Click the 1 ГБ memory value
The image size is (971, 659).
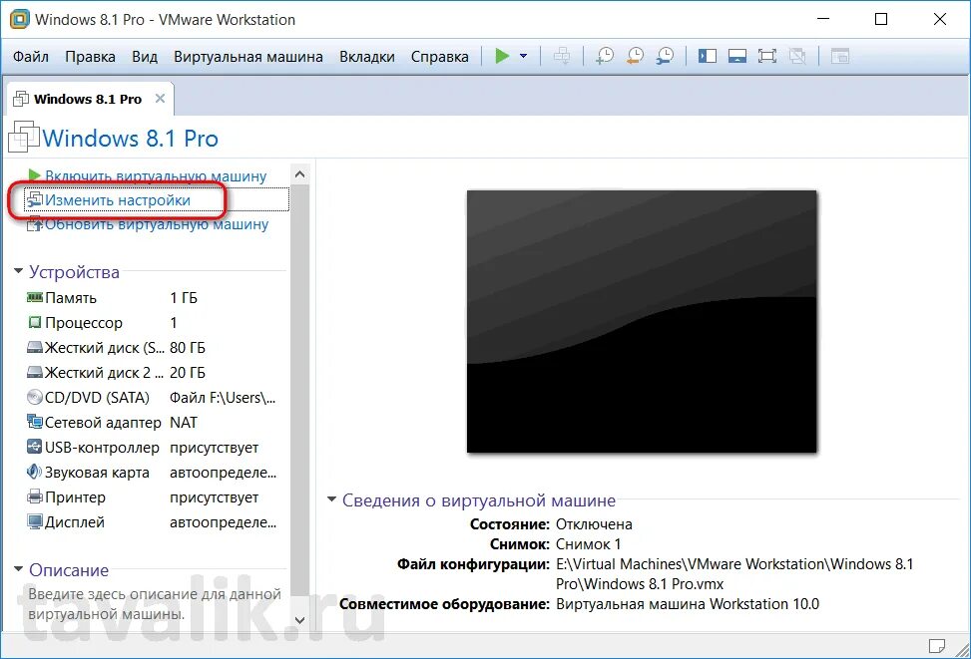tap(184, 298)
